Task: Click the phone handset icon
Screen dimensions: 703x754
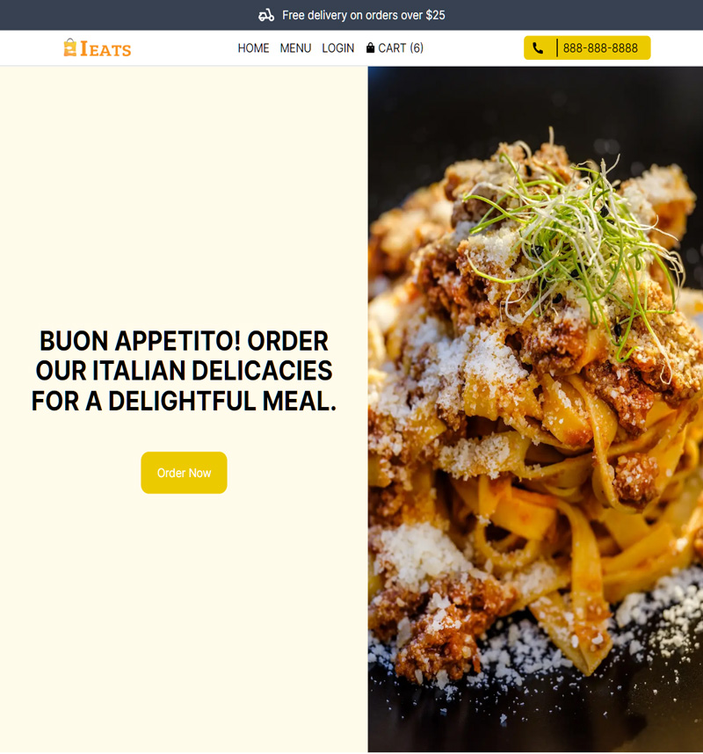Action: tap(538, 48)
